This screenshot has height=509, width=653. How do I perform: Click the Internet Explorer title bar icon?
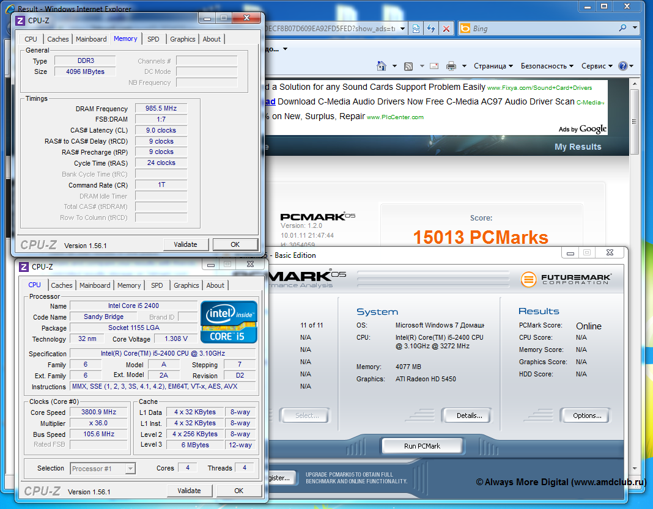(10, 9)
